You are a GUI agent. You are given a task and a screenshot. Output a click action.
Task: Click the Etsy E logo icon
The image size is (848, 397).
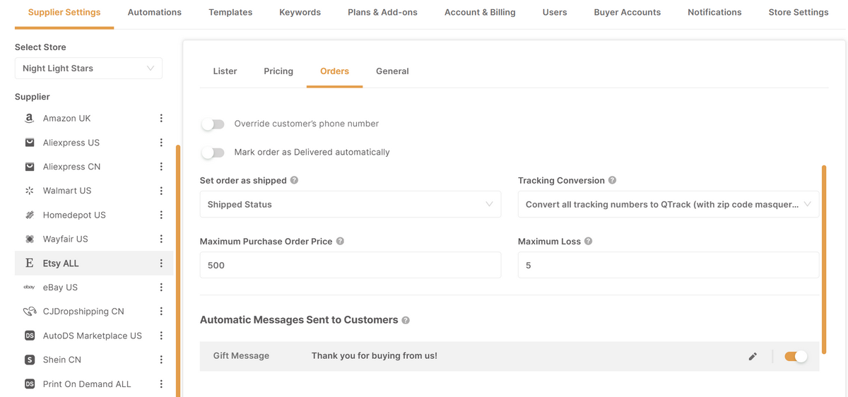tap(29, 263)
